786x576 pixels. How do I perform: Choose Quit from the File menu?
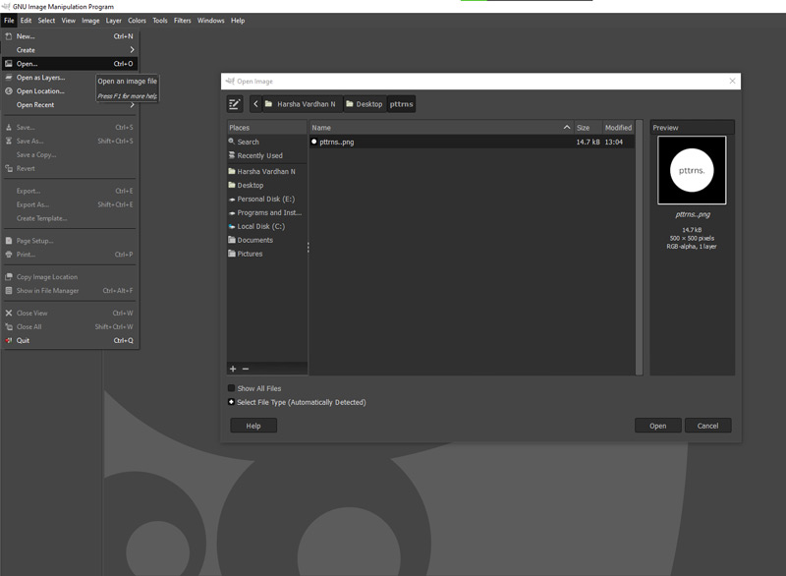[x=69, y=340]
